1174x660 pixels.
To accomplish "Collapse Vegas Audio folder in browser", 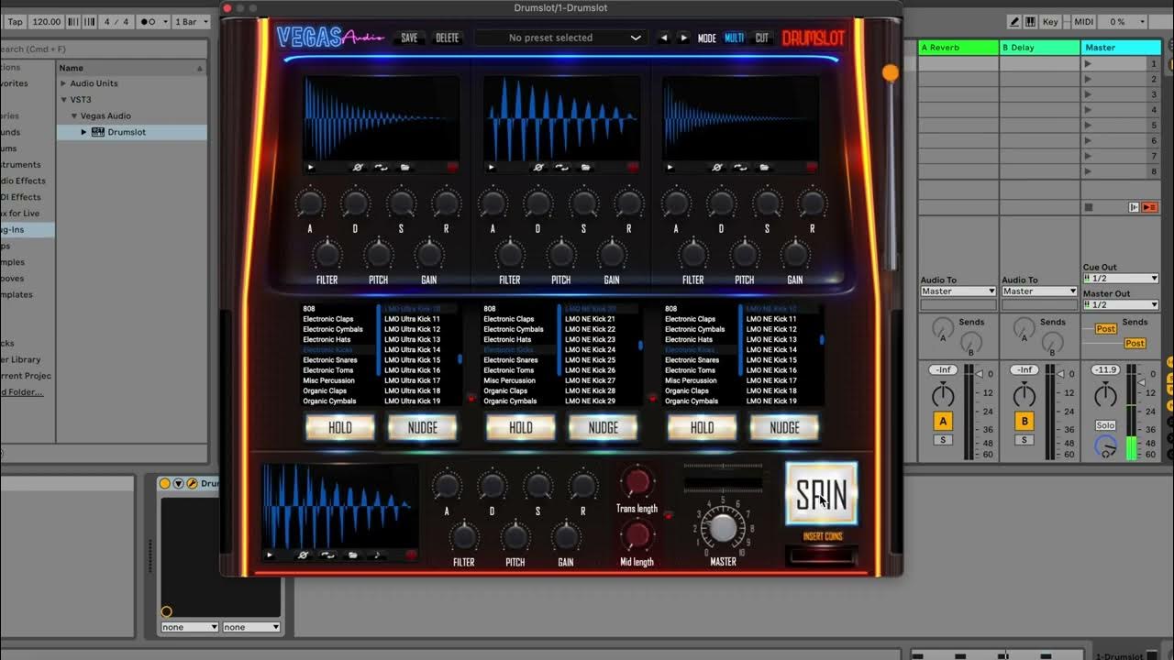I will click(x=74, y=116).
